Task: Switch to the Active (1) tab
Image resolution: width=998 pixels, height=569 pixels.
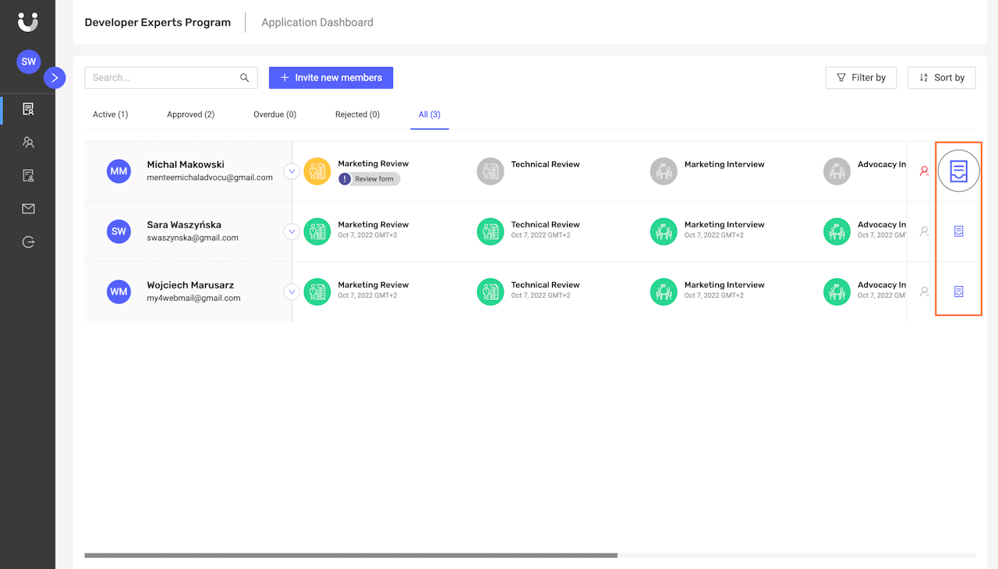Action: pyautogui.click(x=110, y=115)
